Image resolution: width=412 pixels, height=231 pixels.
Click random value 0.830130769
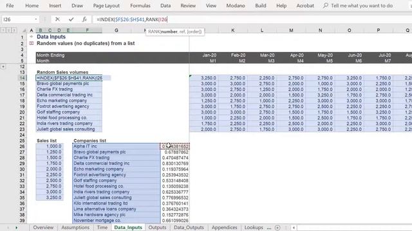point(175,164)
